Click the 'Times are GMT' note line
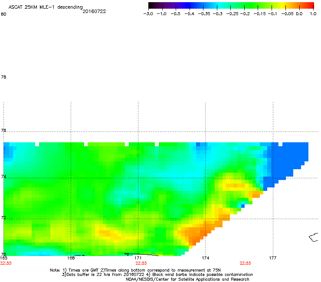Screen dimensions: 321x282 tap(135, 270)
